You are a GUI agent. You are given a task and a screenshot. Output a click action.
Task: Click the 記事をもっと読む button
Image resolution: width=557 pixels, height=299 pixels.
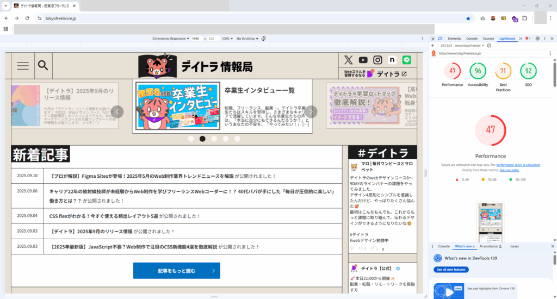[177, 270]
